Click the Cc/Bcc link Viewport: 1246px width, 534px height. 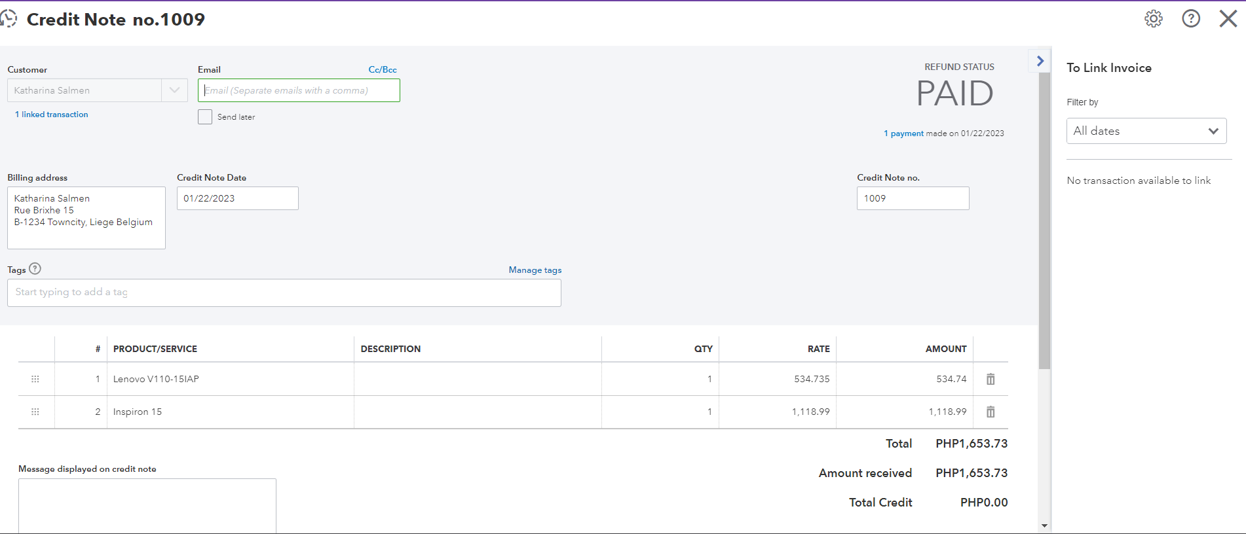383,69
